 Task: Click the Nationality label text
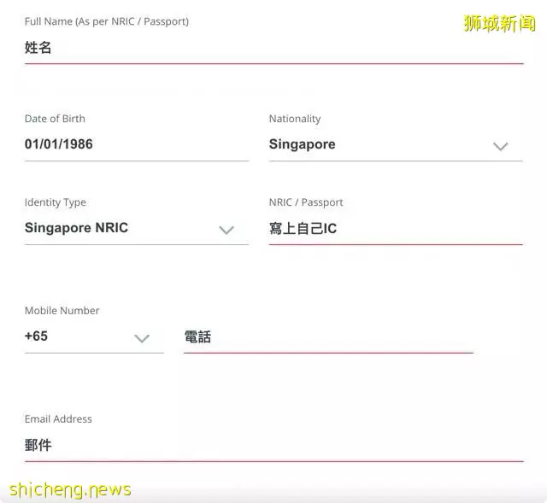click(x=295, y=119)
